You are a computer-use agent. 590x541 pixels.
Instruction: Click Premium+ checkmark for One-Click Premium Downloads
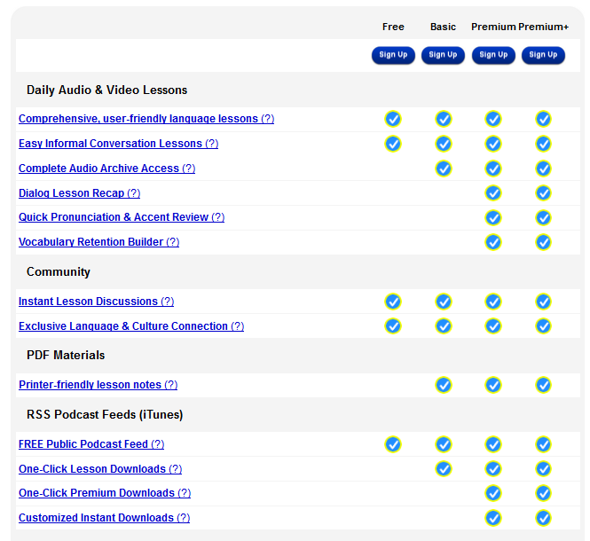543,494
